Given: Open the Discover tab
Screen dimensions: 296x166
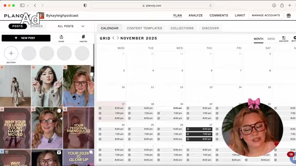Looking at the screenshot, I should (x=210, y=28).
